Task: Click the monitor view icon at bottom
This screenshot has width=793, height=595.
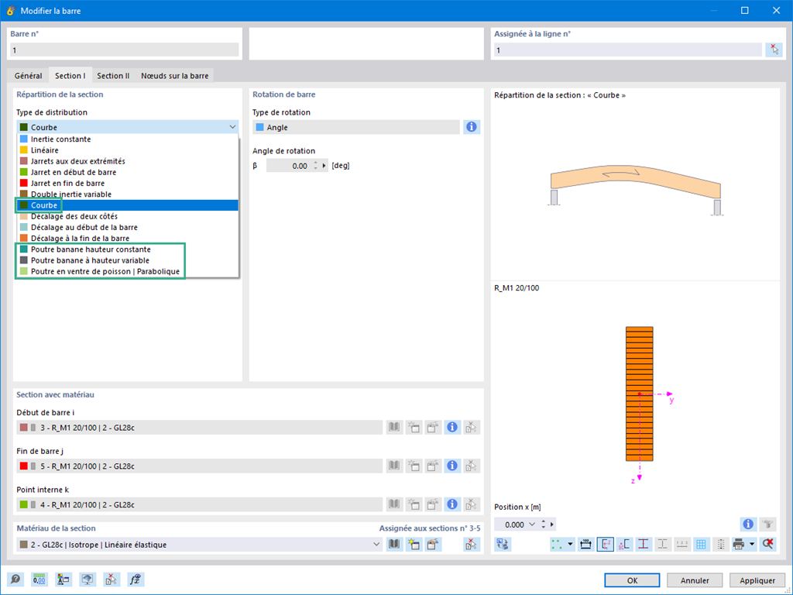Action: click(88, 580)
